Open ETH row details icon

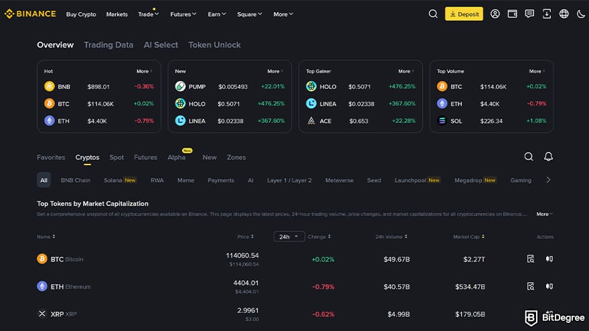pos(530,286)
